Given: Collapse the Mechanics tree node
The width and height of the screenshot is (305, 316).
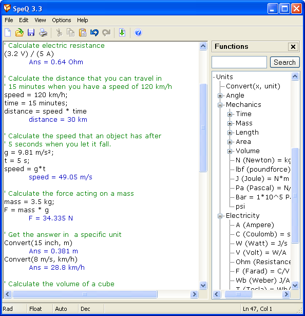Looking at the screenshot, I should click(x=220, y=105).
